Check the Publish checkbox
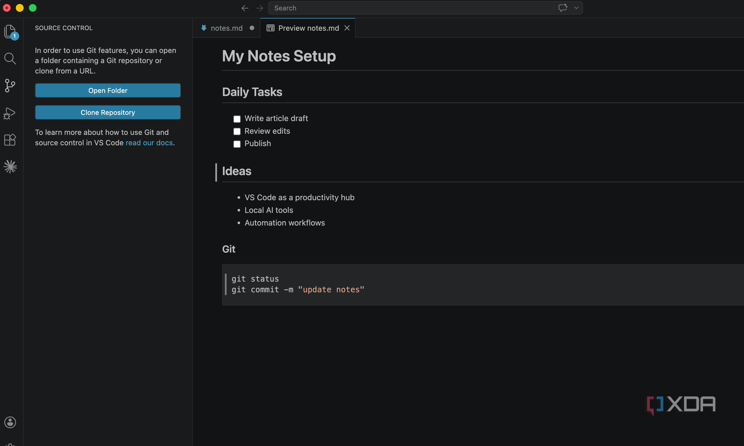 (237, 144)
